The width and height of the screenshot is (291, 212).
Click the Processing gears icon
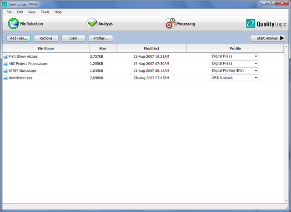coord(170,23)
